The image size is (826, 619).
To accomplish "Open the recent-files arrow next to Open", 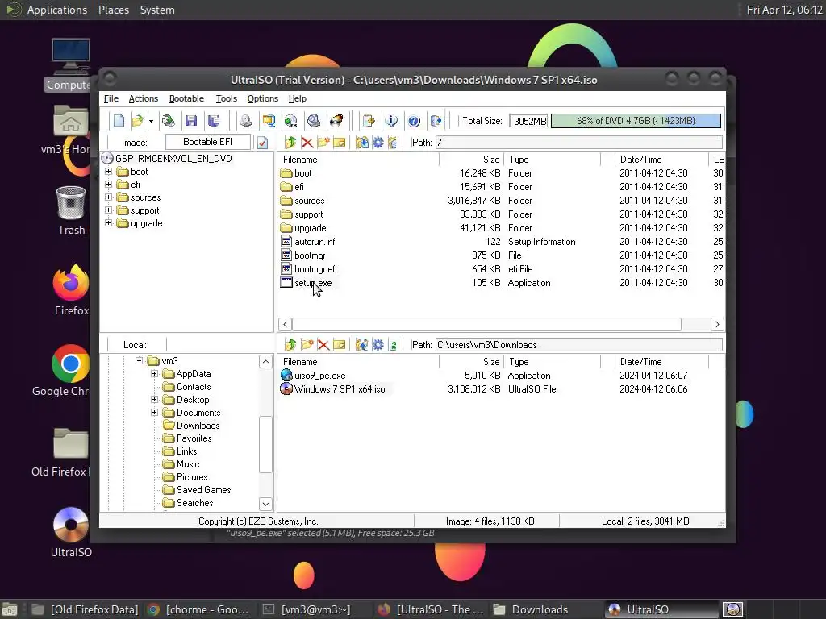I will (151, 121).
